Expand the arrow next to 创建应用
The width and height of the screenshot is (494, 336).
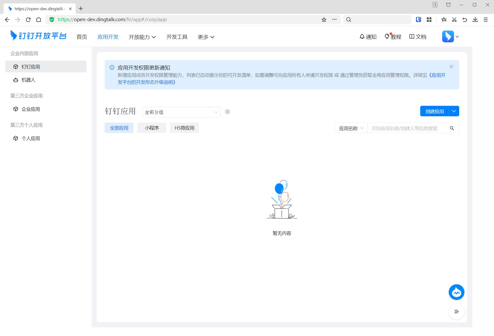click(x=454, y=111)
